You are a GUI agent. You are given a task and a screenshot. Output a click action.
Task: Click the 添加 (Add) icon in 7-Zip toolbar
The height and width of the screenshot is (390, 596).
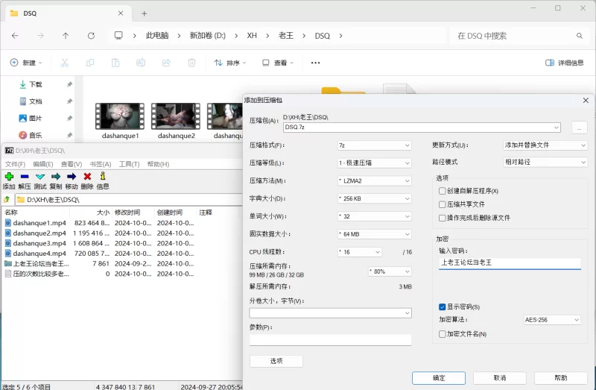click(9, 177)
